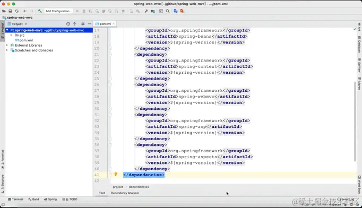This screenshot has width=362, height=208.
Task: Click the Stop square icon
Action: [123, 11]
